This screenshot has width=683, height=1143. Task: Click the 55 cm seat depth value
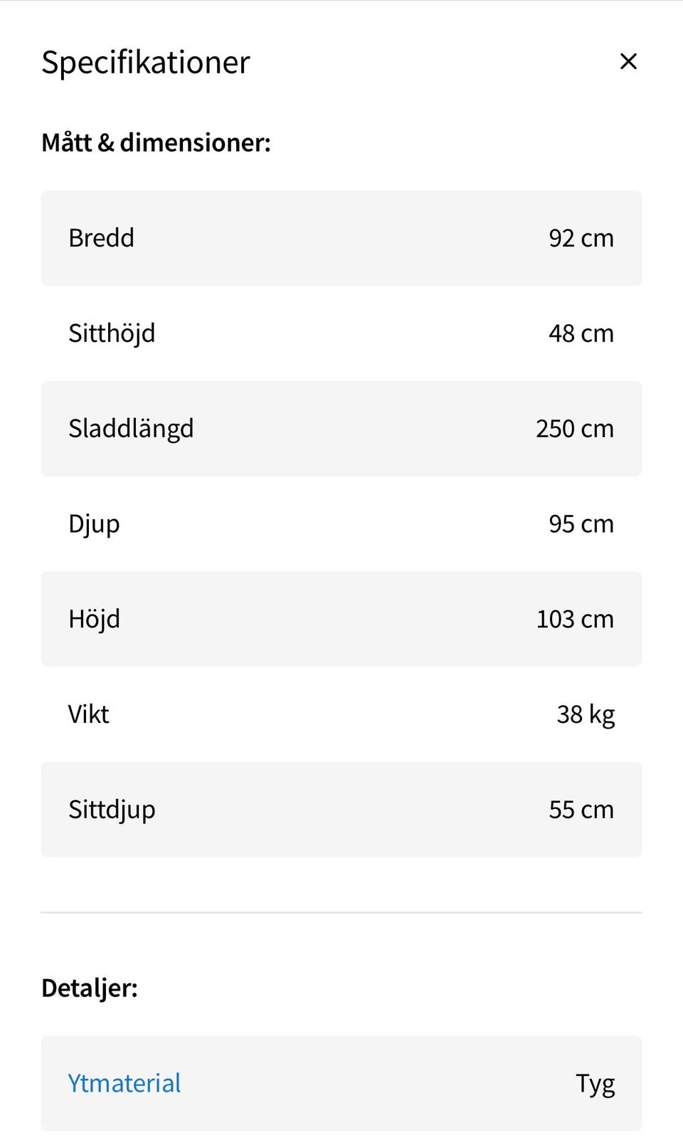581,810
